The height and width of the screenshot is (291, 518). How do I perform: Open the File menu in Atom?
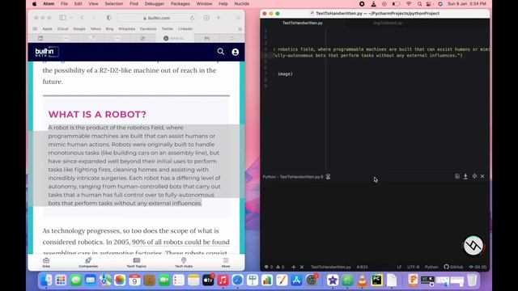[x=64, y=3]
